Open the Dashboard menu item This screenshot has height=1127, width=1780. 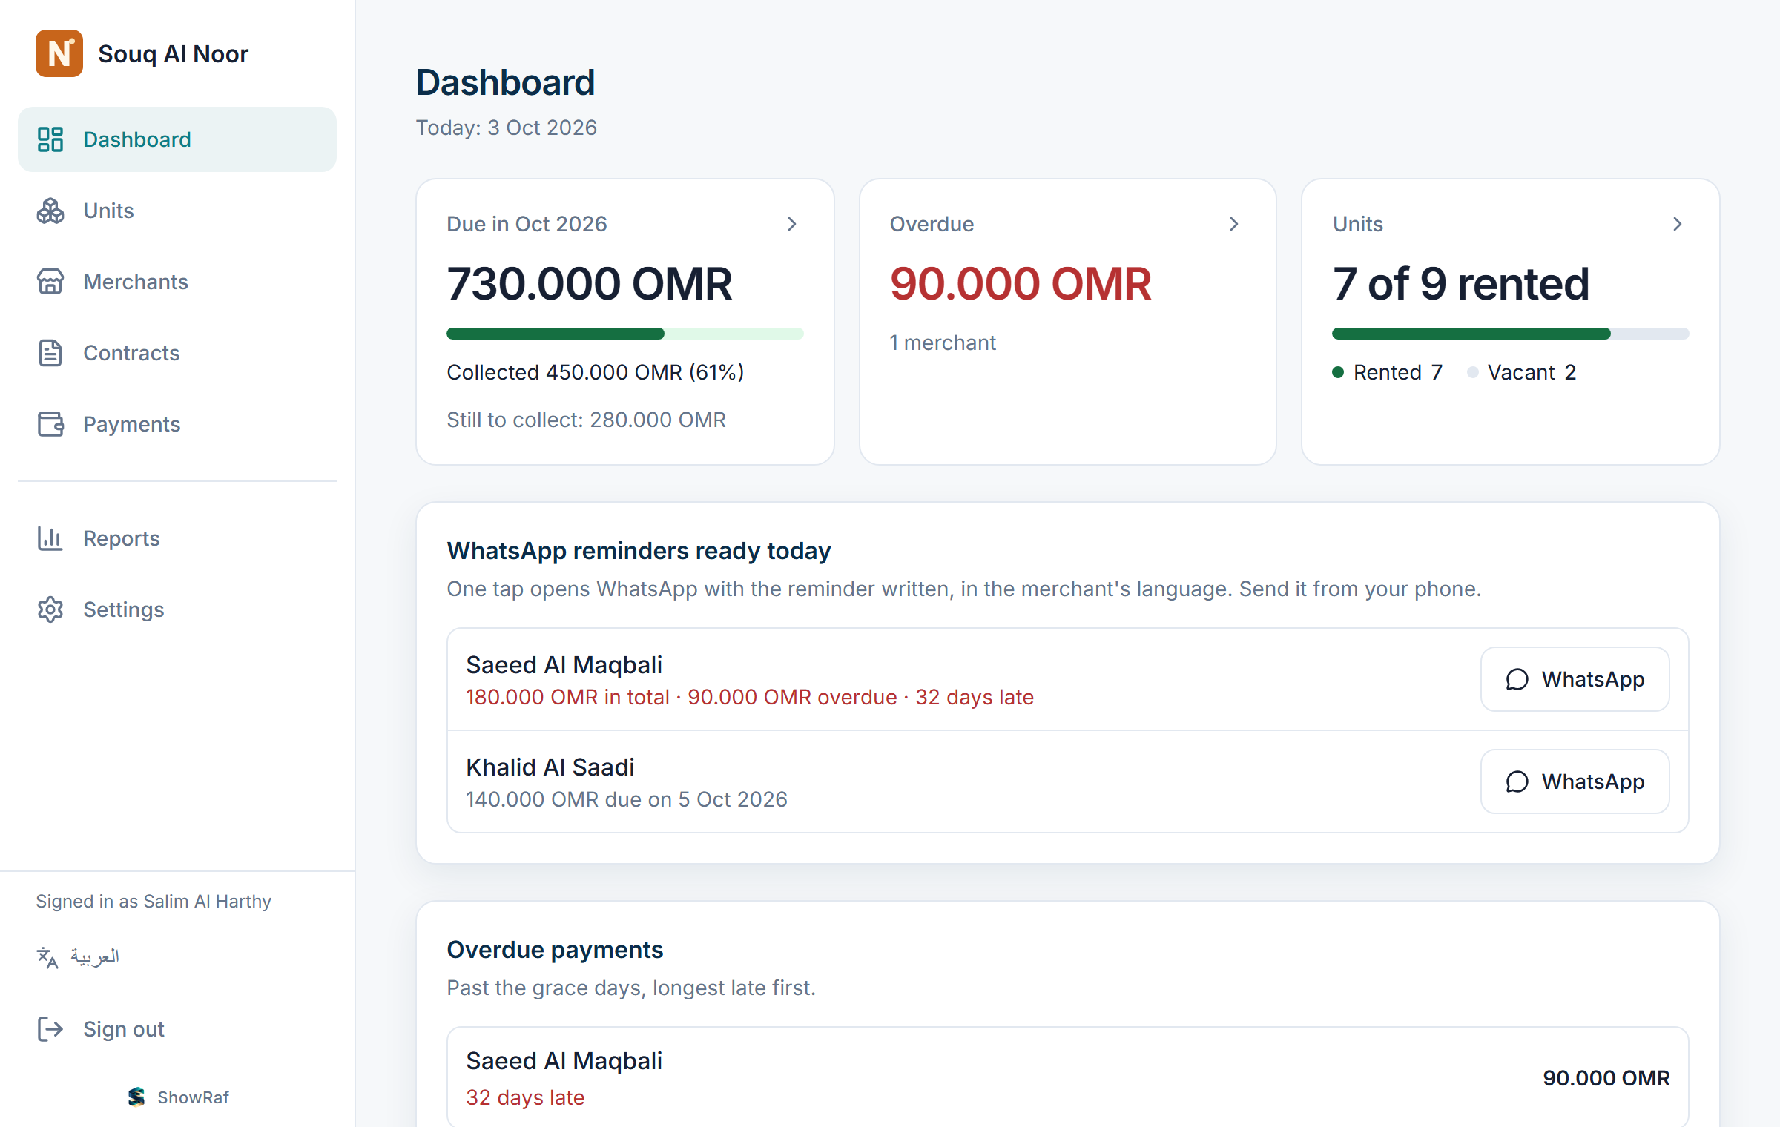[x=177, y=139]
